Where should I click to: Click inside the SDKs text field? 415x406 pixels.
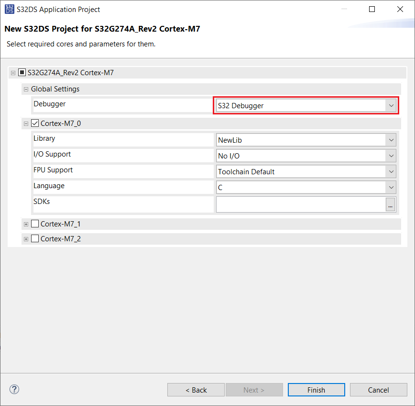[x=300, y=204]
